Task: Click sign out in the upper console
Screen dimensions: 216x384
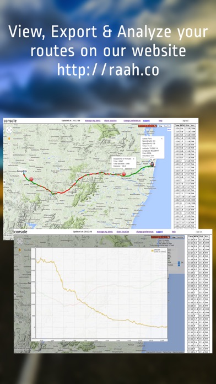Action: [x=186, y=121]
